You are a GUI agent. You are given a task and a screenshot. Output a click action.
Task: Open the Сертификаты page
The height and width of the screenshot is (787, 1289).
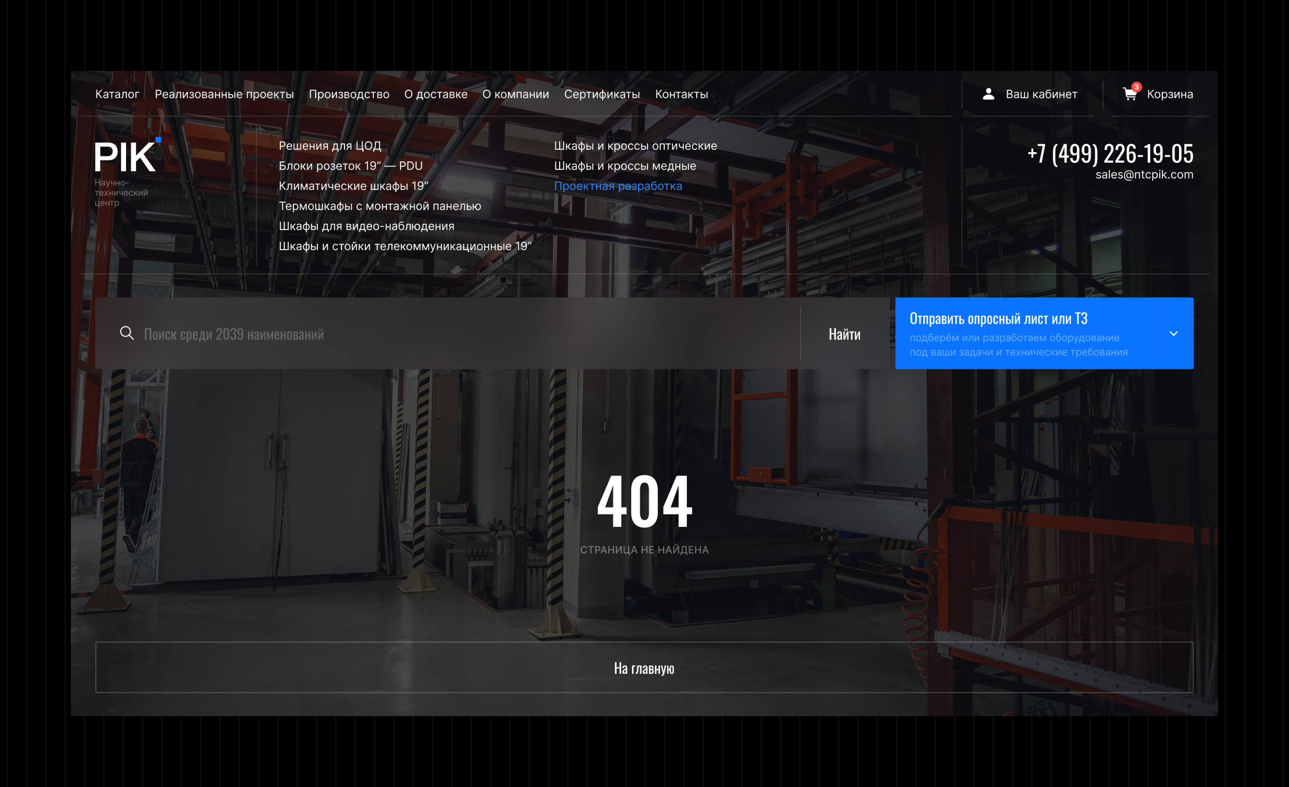pos(602,94)
